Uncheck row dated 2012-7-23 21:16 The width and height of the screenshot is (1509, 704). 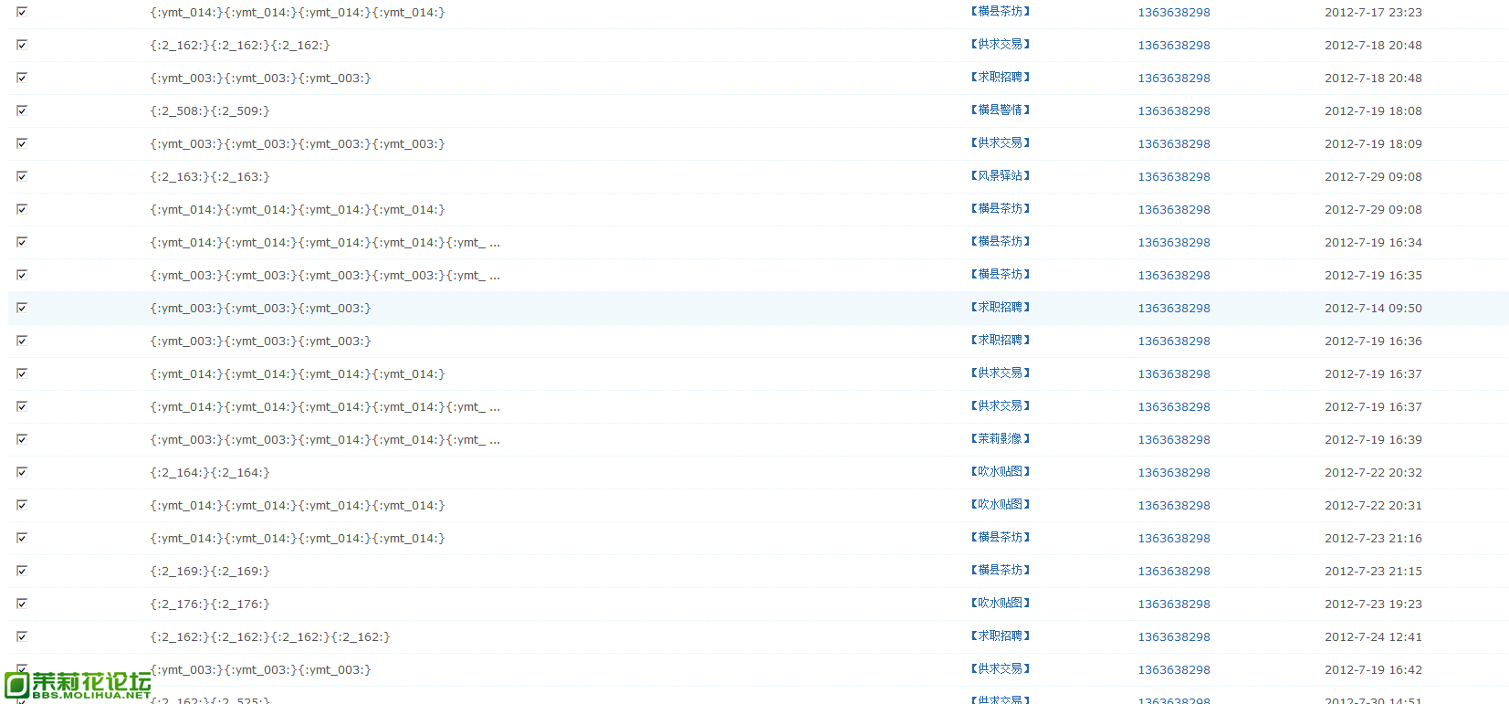(22, 538)
